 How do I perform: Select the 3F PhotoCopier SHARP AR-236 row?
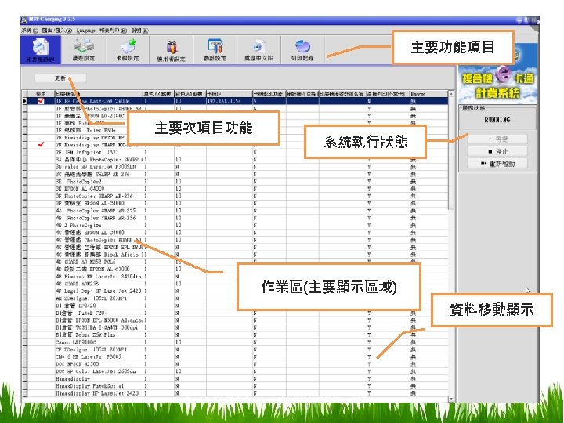(236, 196)
